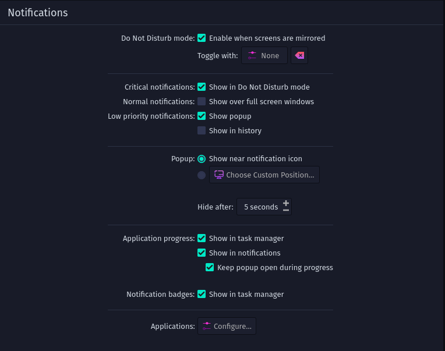Clear the Do Not Disturb shortcut
The image size is (445, 351).
pyautogui.click(x=299, y=55)
